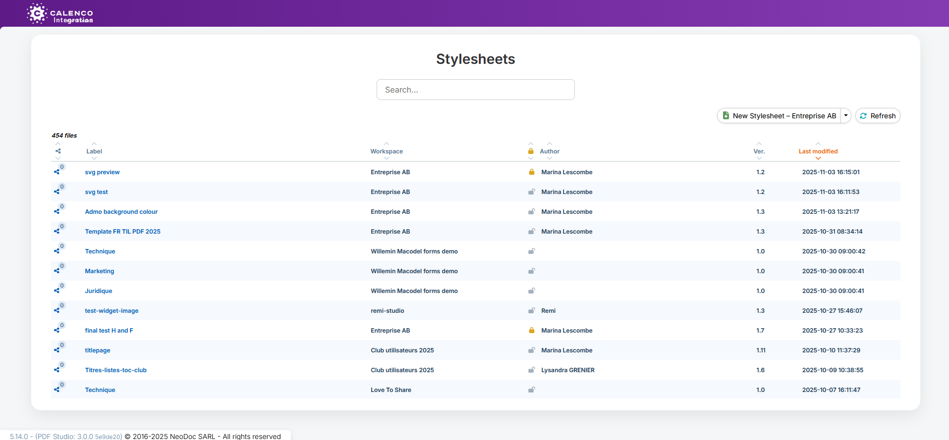Image resolution: width=949 pixels, height=440 pixels.
Task: Click into the Search field
Action: [x=475, y=90]
